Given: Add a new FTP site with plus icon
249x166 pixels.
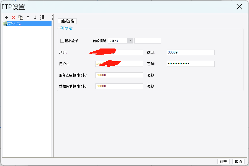Looking at the screenshot, I should [x=6, y=17].
